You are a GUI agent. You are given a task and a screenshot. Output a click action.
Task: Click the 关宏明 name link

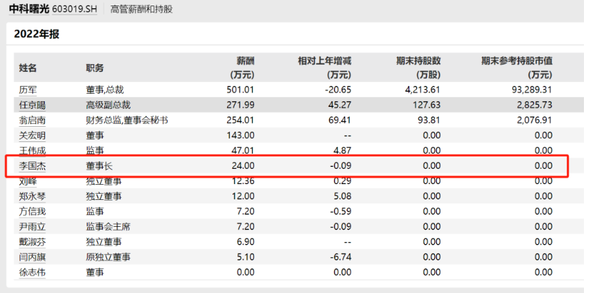click(32, 135)
